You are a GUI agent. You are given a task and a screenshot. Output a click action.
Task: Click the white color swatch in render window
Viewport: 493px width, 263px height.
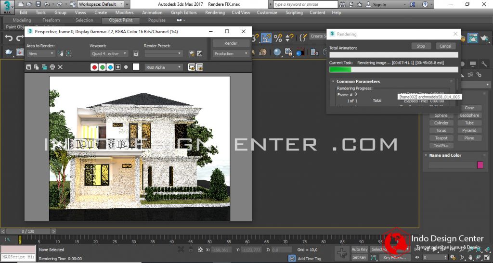pyautogui.click(x=136, y=67)
